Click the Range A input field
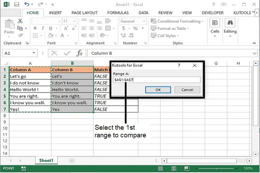This screenshot has height=173, width=260. click(157, 80)
